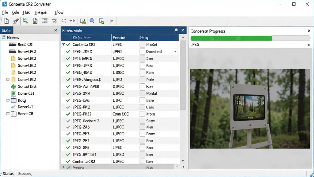Viewport: 314px width, 177px height.
Task: Toggle checkbox next to Moce
Action: click(142, 114)
